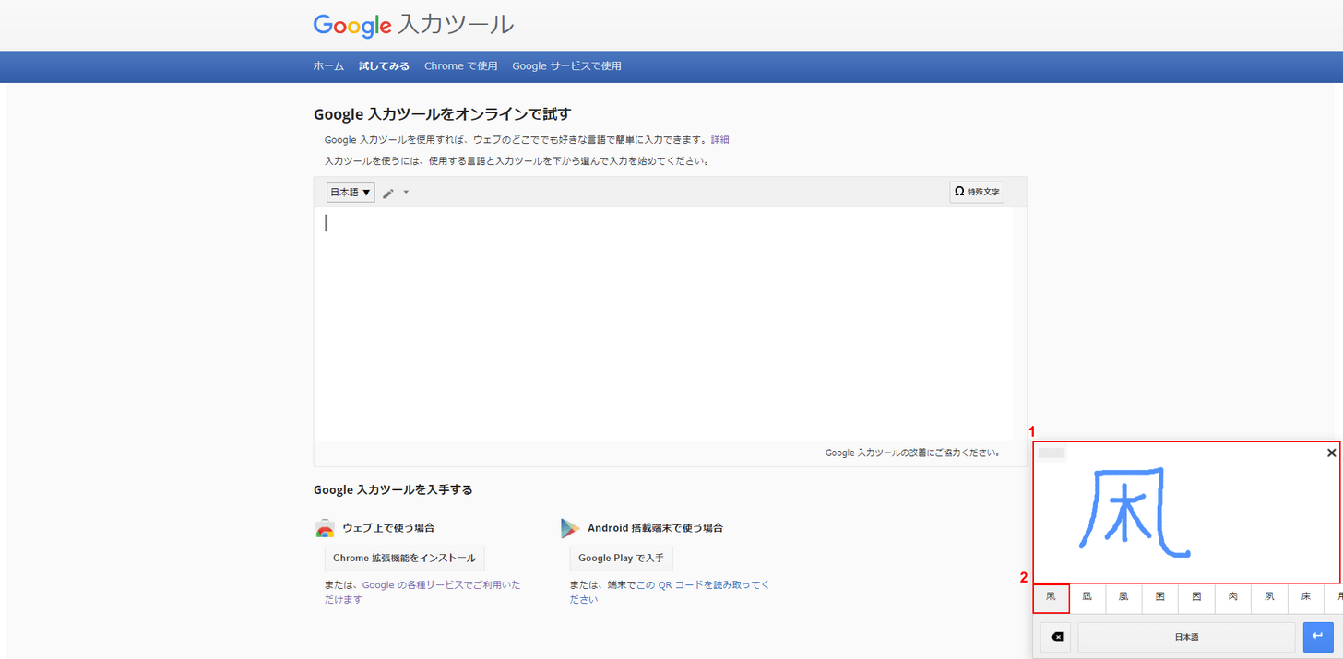Go to the ホーム tab
Screen dimensions: 1343x659
[x=328, y=66]
